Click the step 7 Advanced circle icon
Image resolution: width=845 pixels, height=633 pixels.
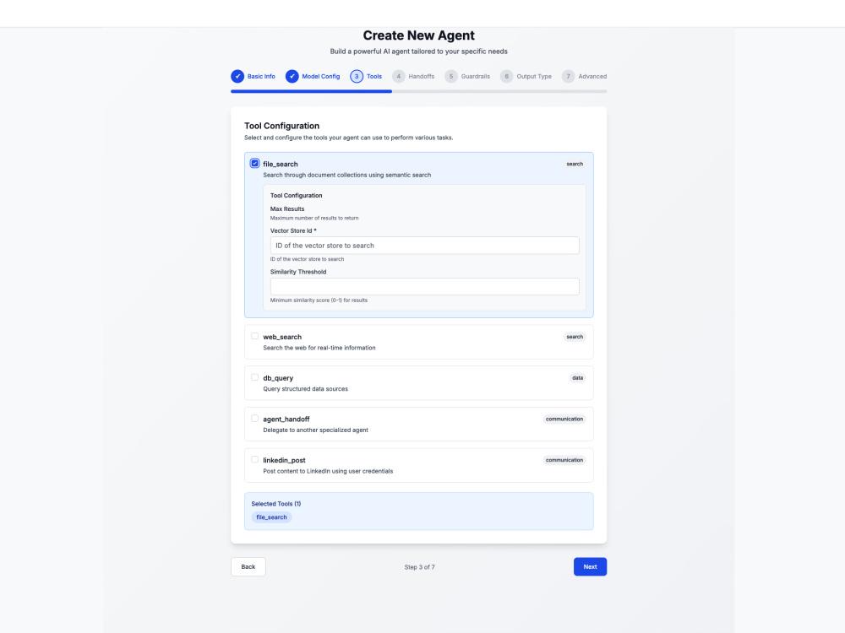pyautogui.click(x=568, y=77)
